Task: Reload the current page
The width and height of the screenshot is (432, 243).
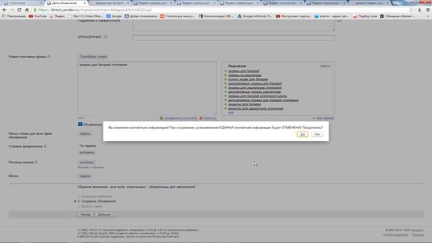Action: coord(20,10)
